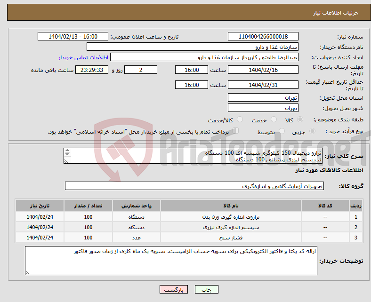The height and width of the screenshot is (302, 371).
Task: Click the چاپ (print) button
Action: (206, 289)
